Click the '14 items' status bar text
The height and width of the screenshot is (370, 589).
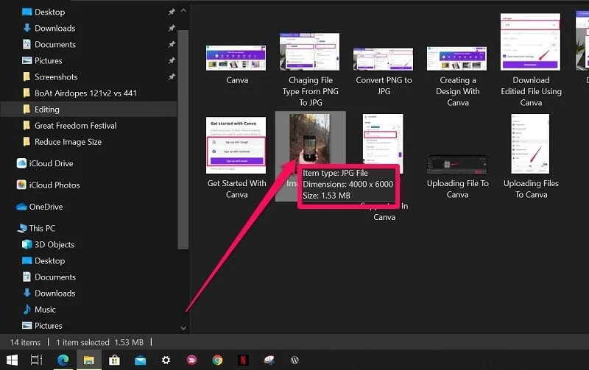click(x=25, y=342)
